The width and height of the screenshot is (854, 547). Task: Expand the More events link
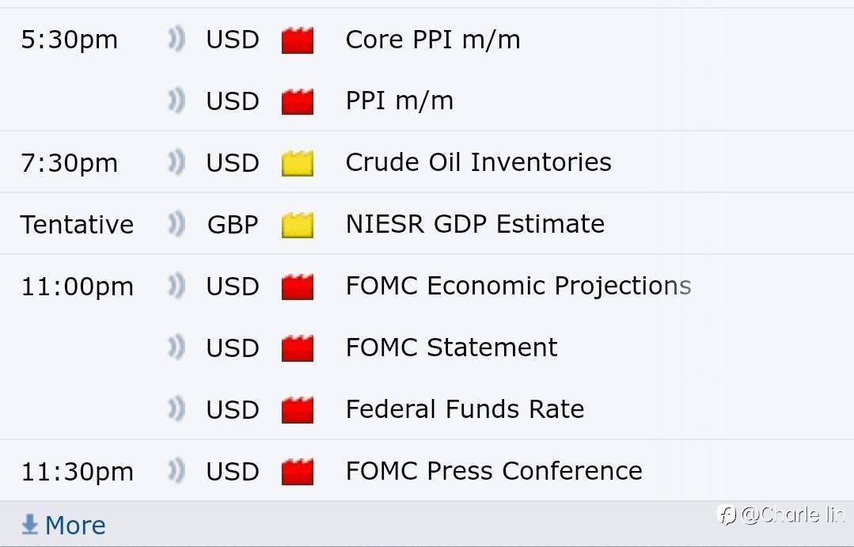75,526
